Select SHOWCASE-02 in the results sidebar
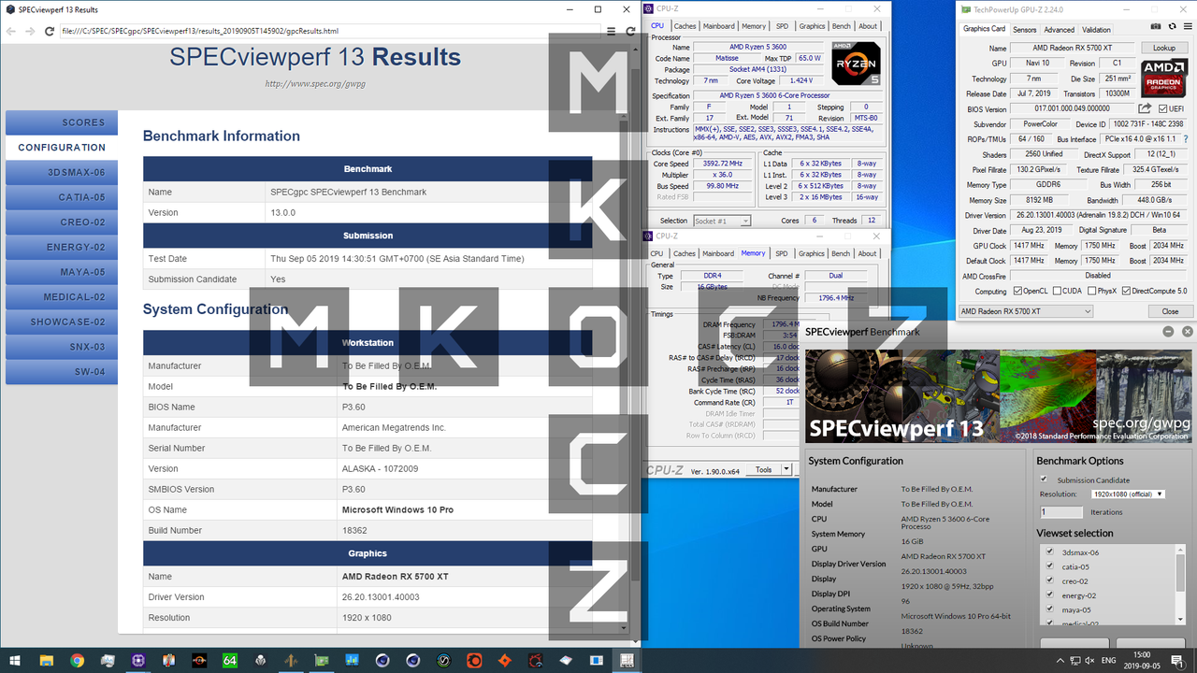1197x673 pixels. [62, 322]
